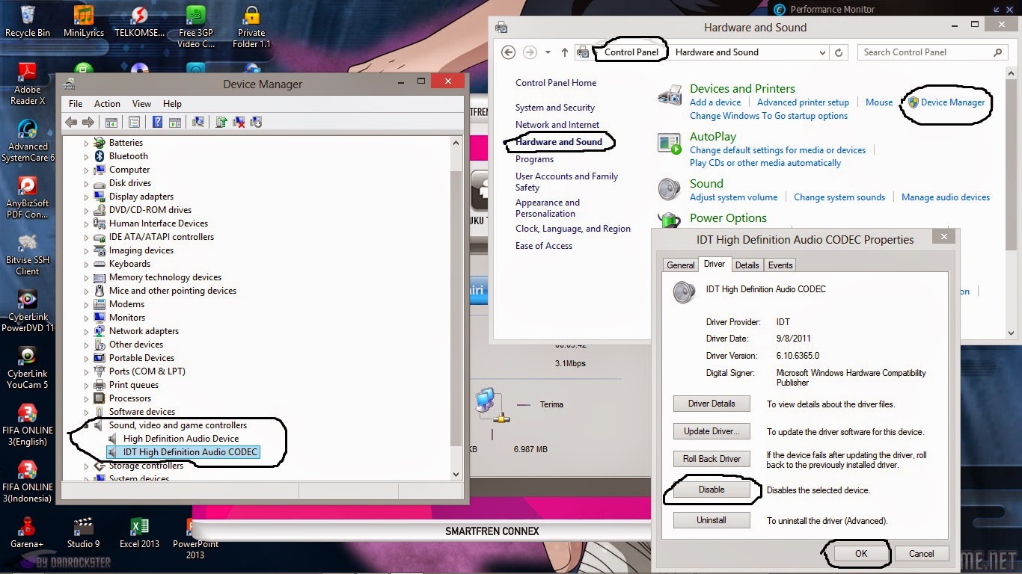Expand Keyboards tree node
The image size is (1022, 574).
(86, 264)
